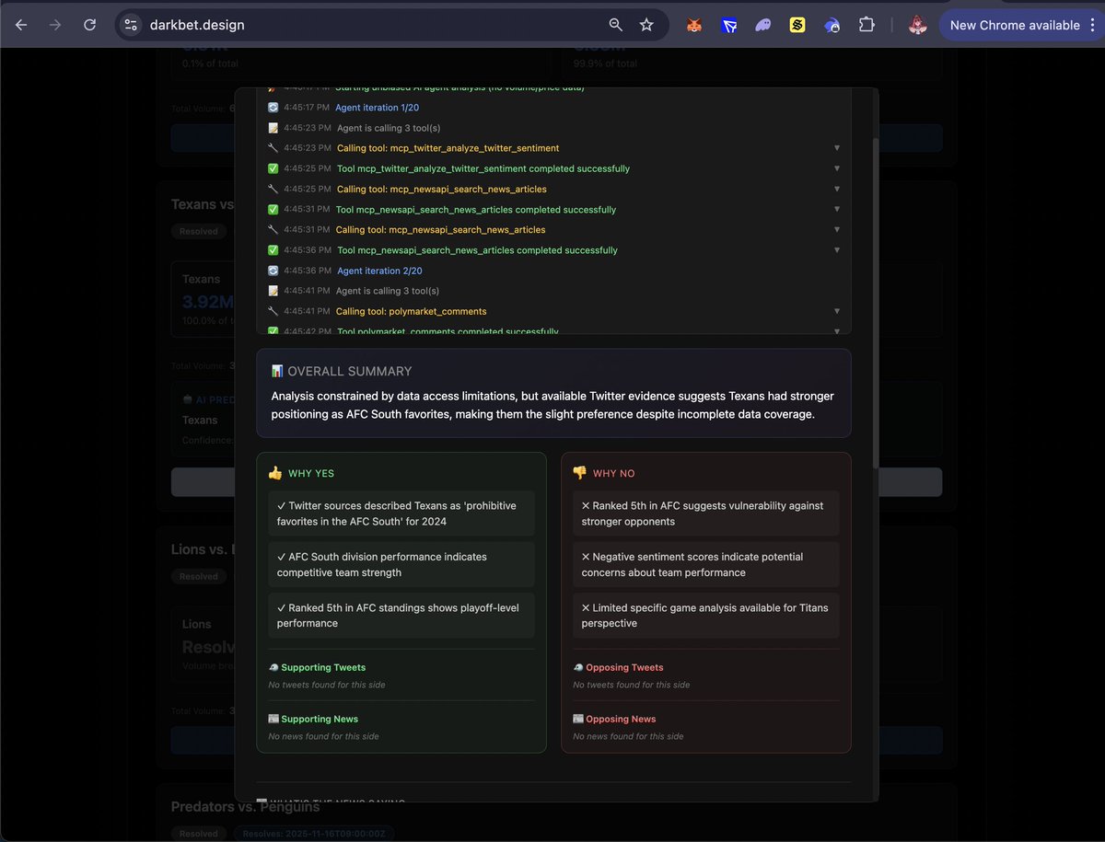The width and height of the screenshot is (1105, 842).
Task: Click the back navigation arrow
Action: (x=20, y=25)
